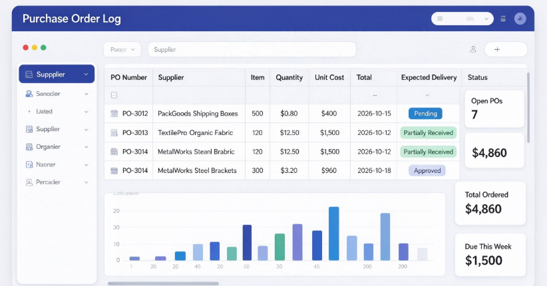Click the row icon next to PO-3013
The image size is (547, 286).
pyautogui.click(x=114, y=132)
